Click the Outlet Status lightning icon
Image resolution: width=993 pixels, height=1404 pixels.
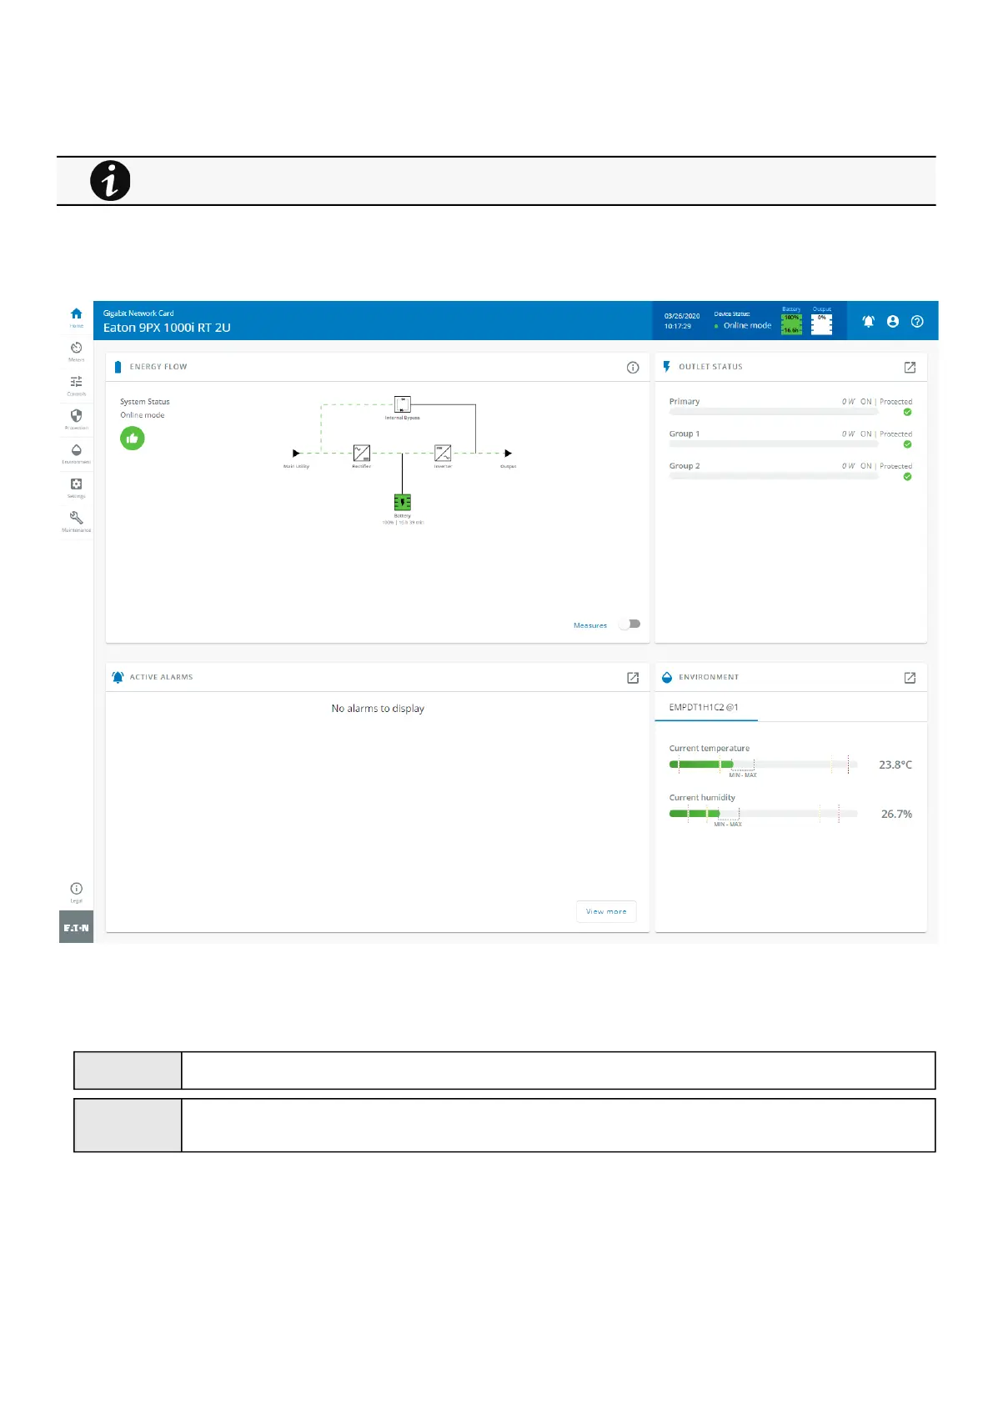(x=666, y=367)
